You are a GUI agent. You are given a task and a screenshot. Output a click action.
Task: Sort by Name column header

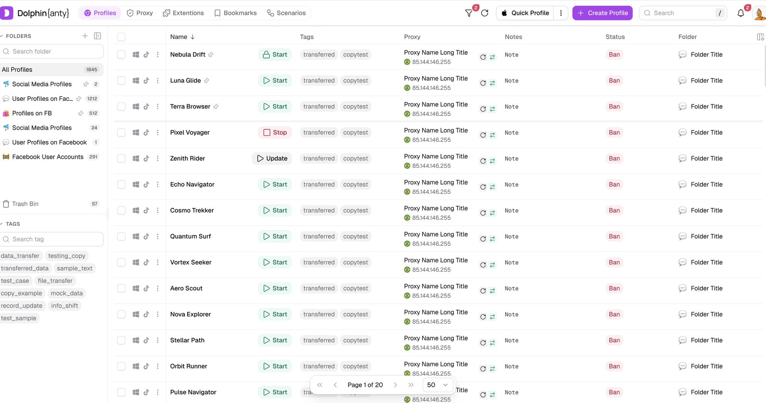pyautogui.click(x=182, y=37)
